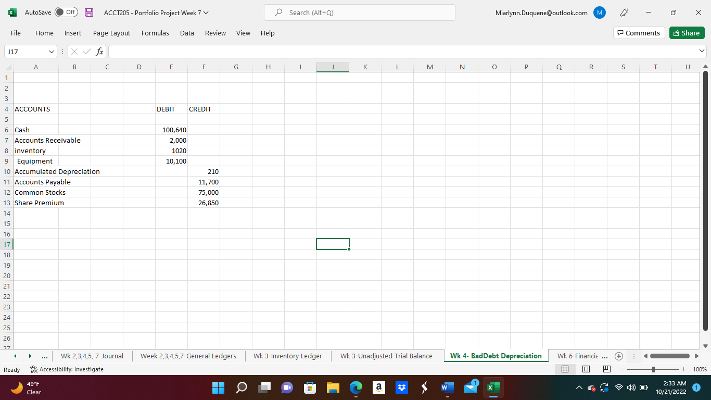This screenshot has width=711, height=400.
Task: Click the Select All corner triangle
Action: tap(7, 67)
